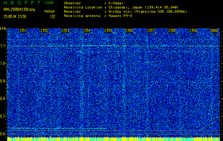The height and width of the screenshot is (141, 223).
Task: Click the meteor count value 132
Action: pos(52,17)
